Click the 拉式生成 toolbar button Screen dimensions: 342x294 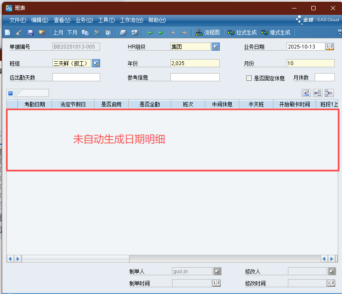click(x=242, y=32)
